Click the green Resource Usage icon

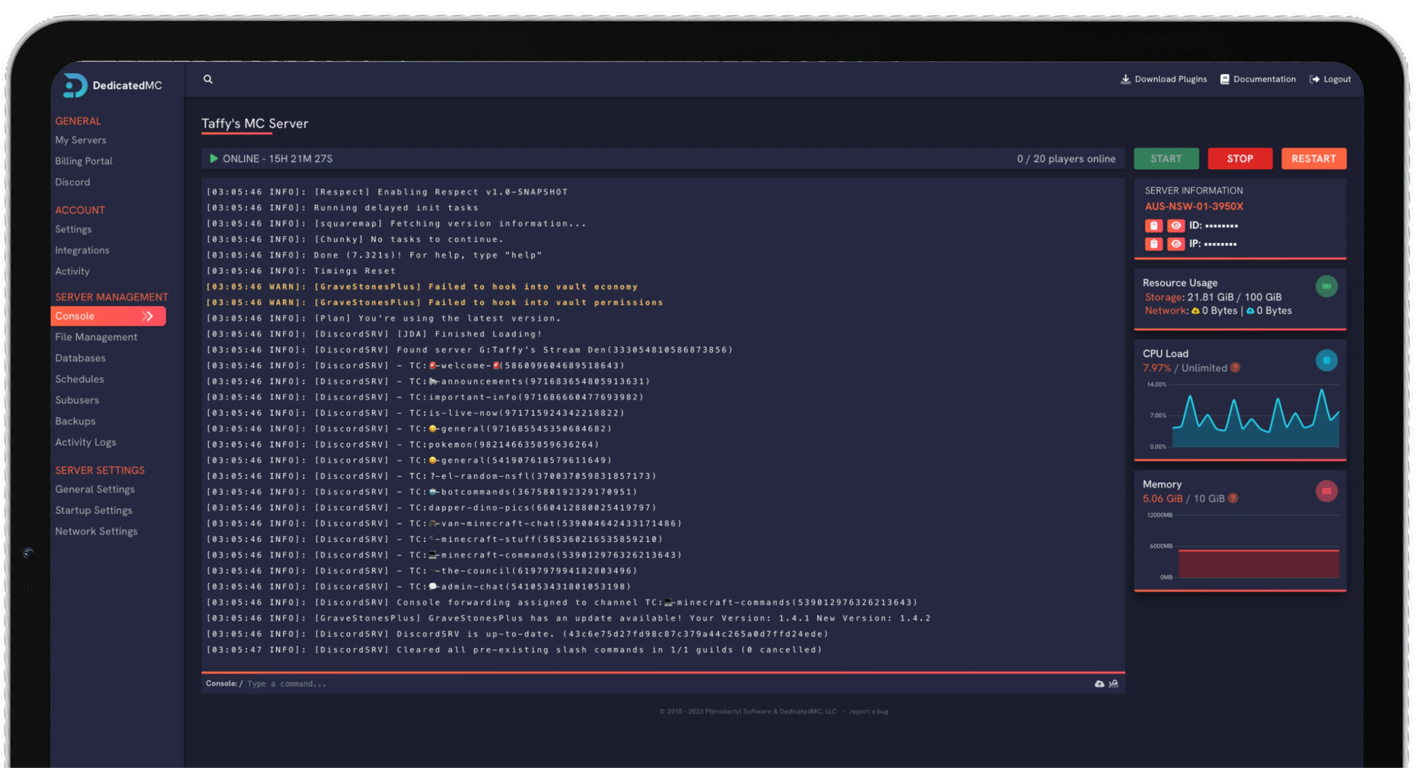click(x=1327, y=286)
